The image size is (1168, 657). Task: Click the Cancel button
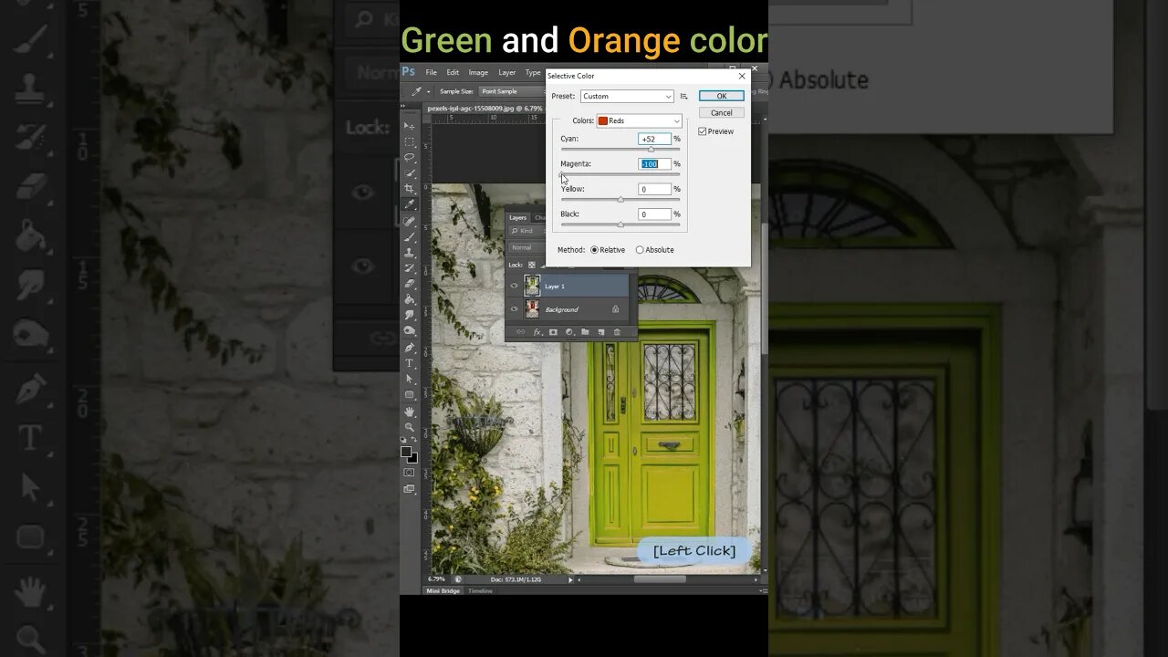pos(722,113)
